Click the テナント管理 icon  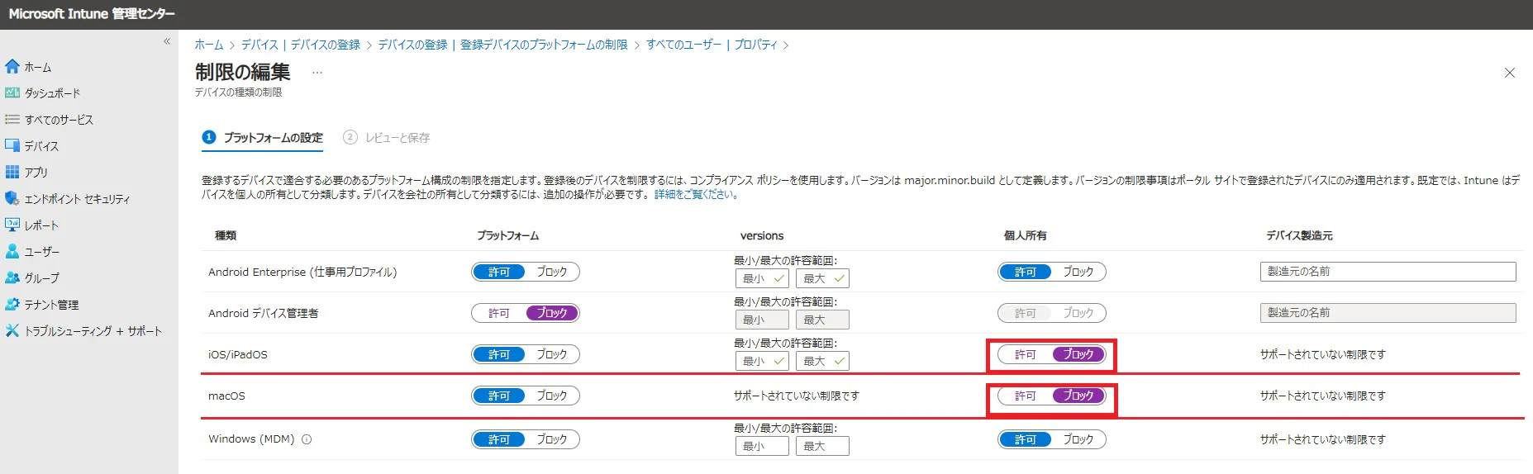coord(12,304)
